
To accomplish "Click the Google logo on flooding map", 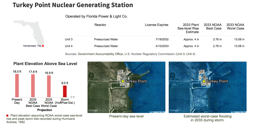I will (174, 110).
